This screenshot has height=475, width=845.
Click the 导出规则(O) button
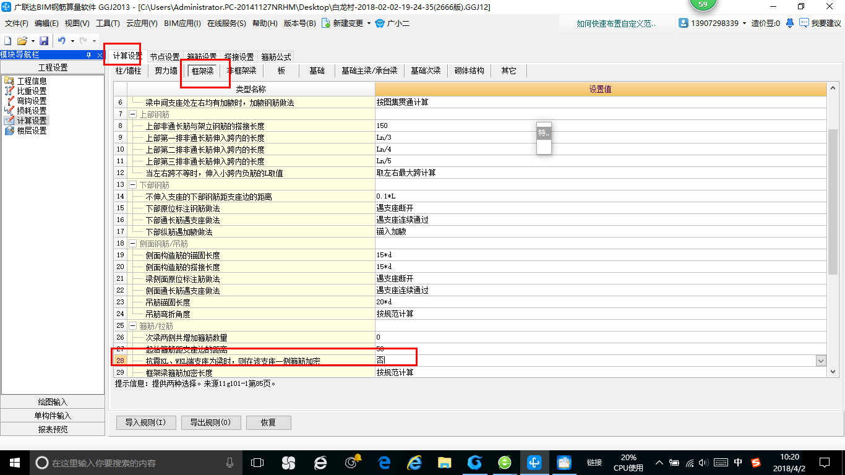point(210,423)
